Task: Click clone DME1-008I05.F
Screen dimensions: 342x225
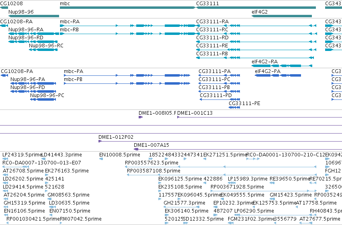Action: (141, 117)
